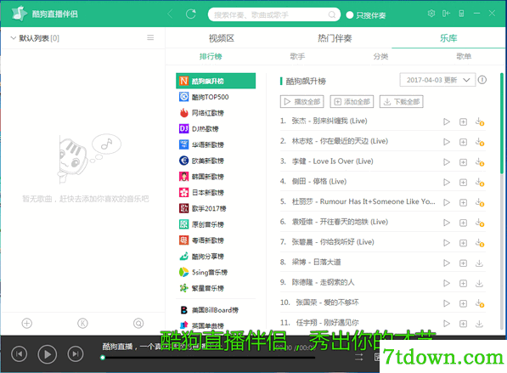Image resolution: width=507 pixels, height=373 pixels.
Task: Open the info icon beside the update date
Action: (482, 80)
